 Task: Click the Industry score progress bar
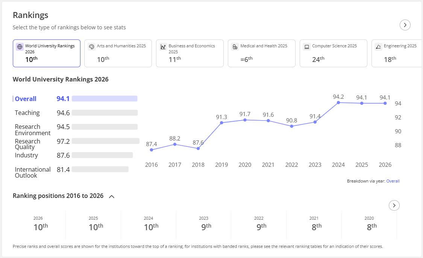(102, 155)
